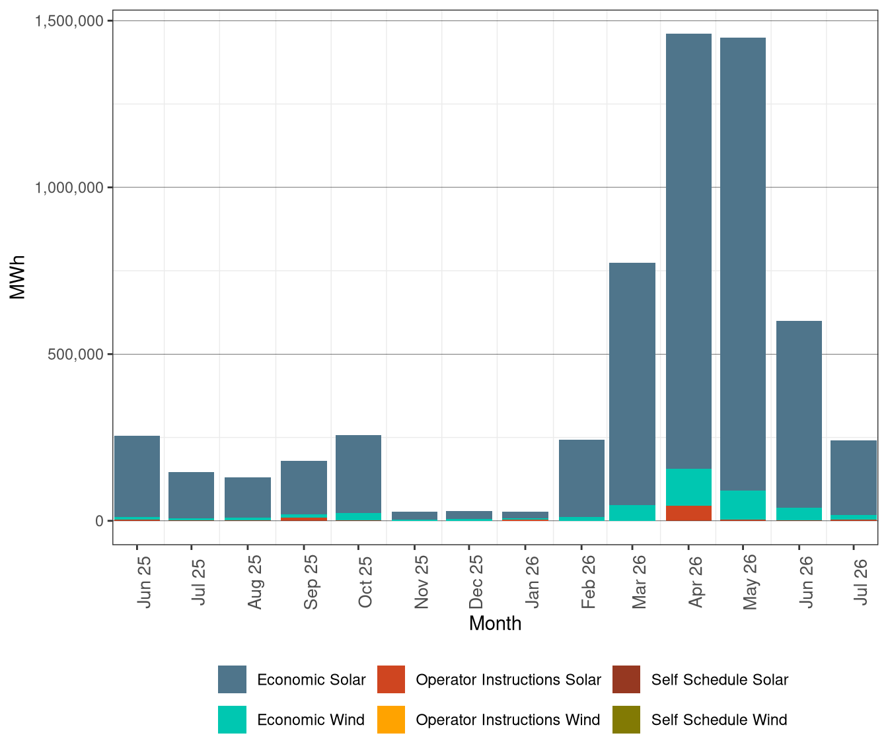Click the Apr 26 Economic Solar bar

point(688,251)
